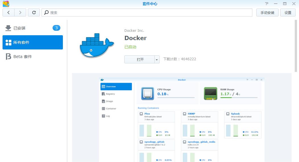This screenshot has height=162, width=299.
Task: Click the Docker whale logo
Action: [x=97, y=45]
